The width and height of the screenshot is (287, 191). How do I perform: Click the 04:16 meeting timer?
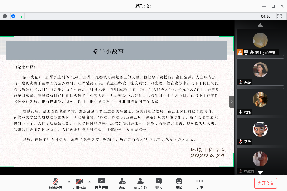click(x=266, y=16)
